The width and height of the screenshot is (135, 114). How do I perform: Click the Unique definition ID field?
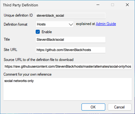[70, 16]
